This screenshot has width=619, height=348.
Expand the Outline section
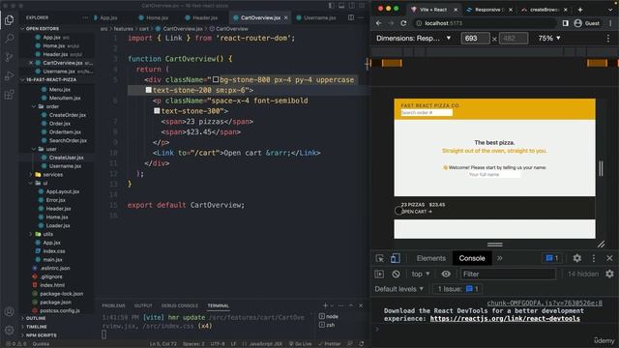tap(36, 318)
